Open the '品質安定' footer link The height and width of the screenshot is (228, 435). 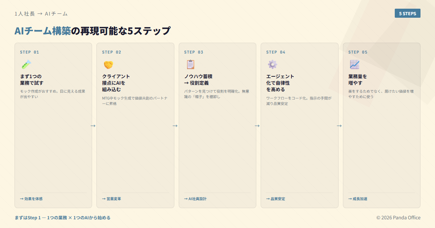(275, 199)
